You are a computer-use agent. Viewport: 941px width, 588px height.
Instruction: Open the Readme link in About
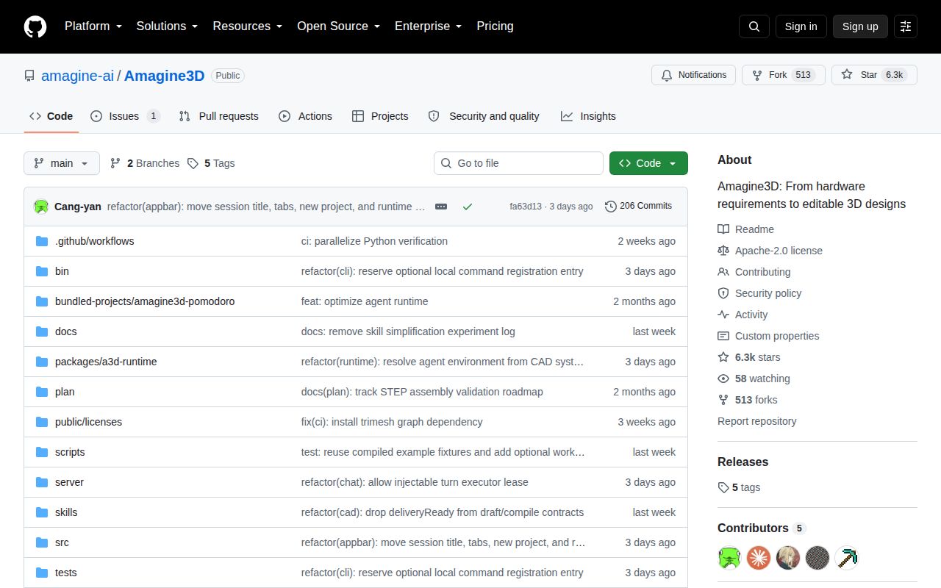(745, 229)
